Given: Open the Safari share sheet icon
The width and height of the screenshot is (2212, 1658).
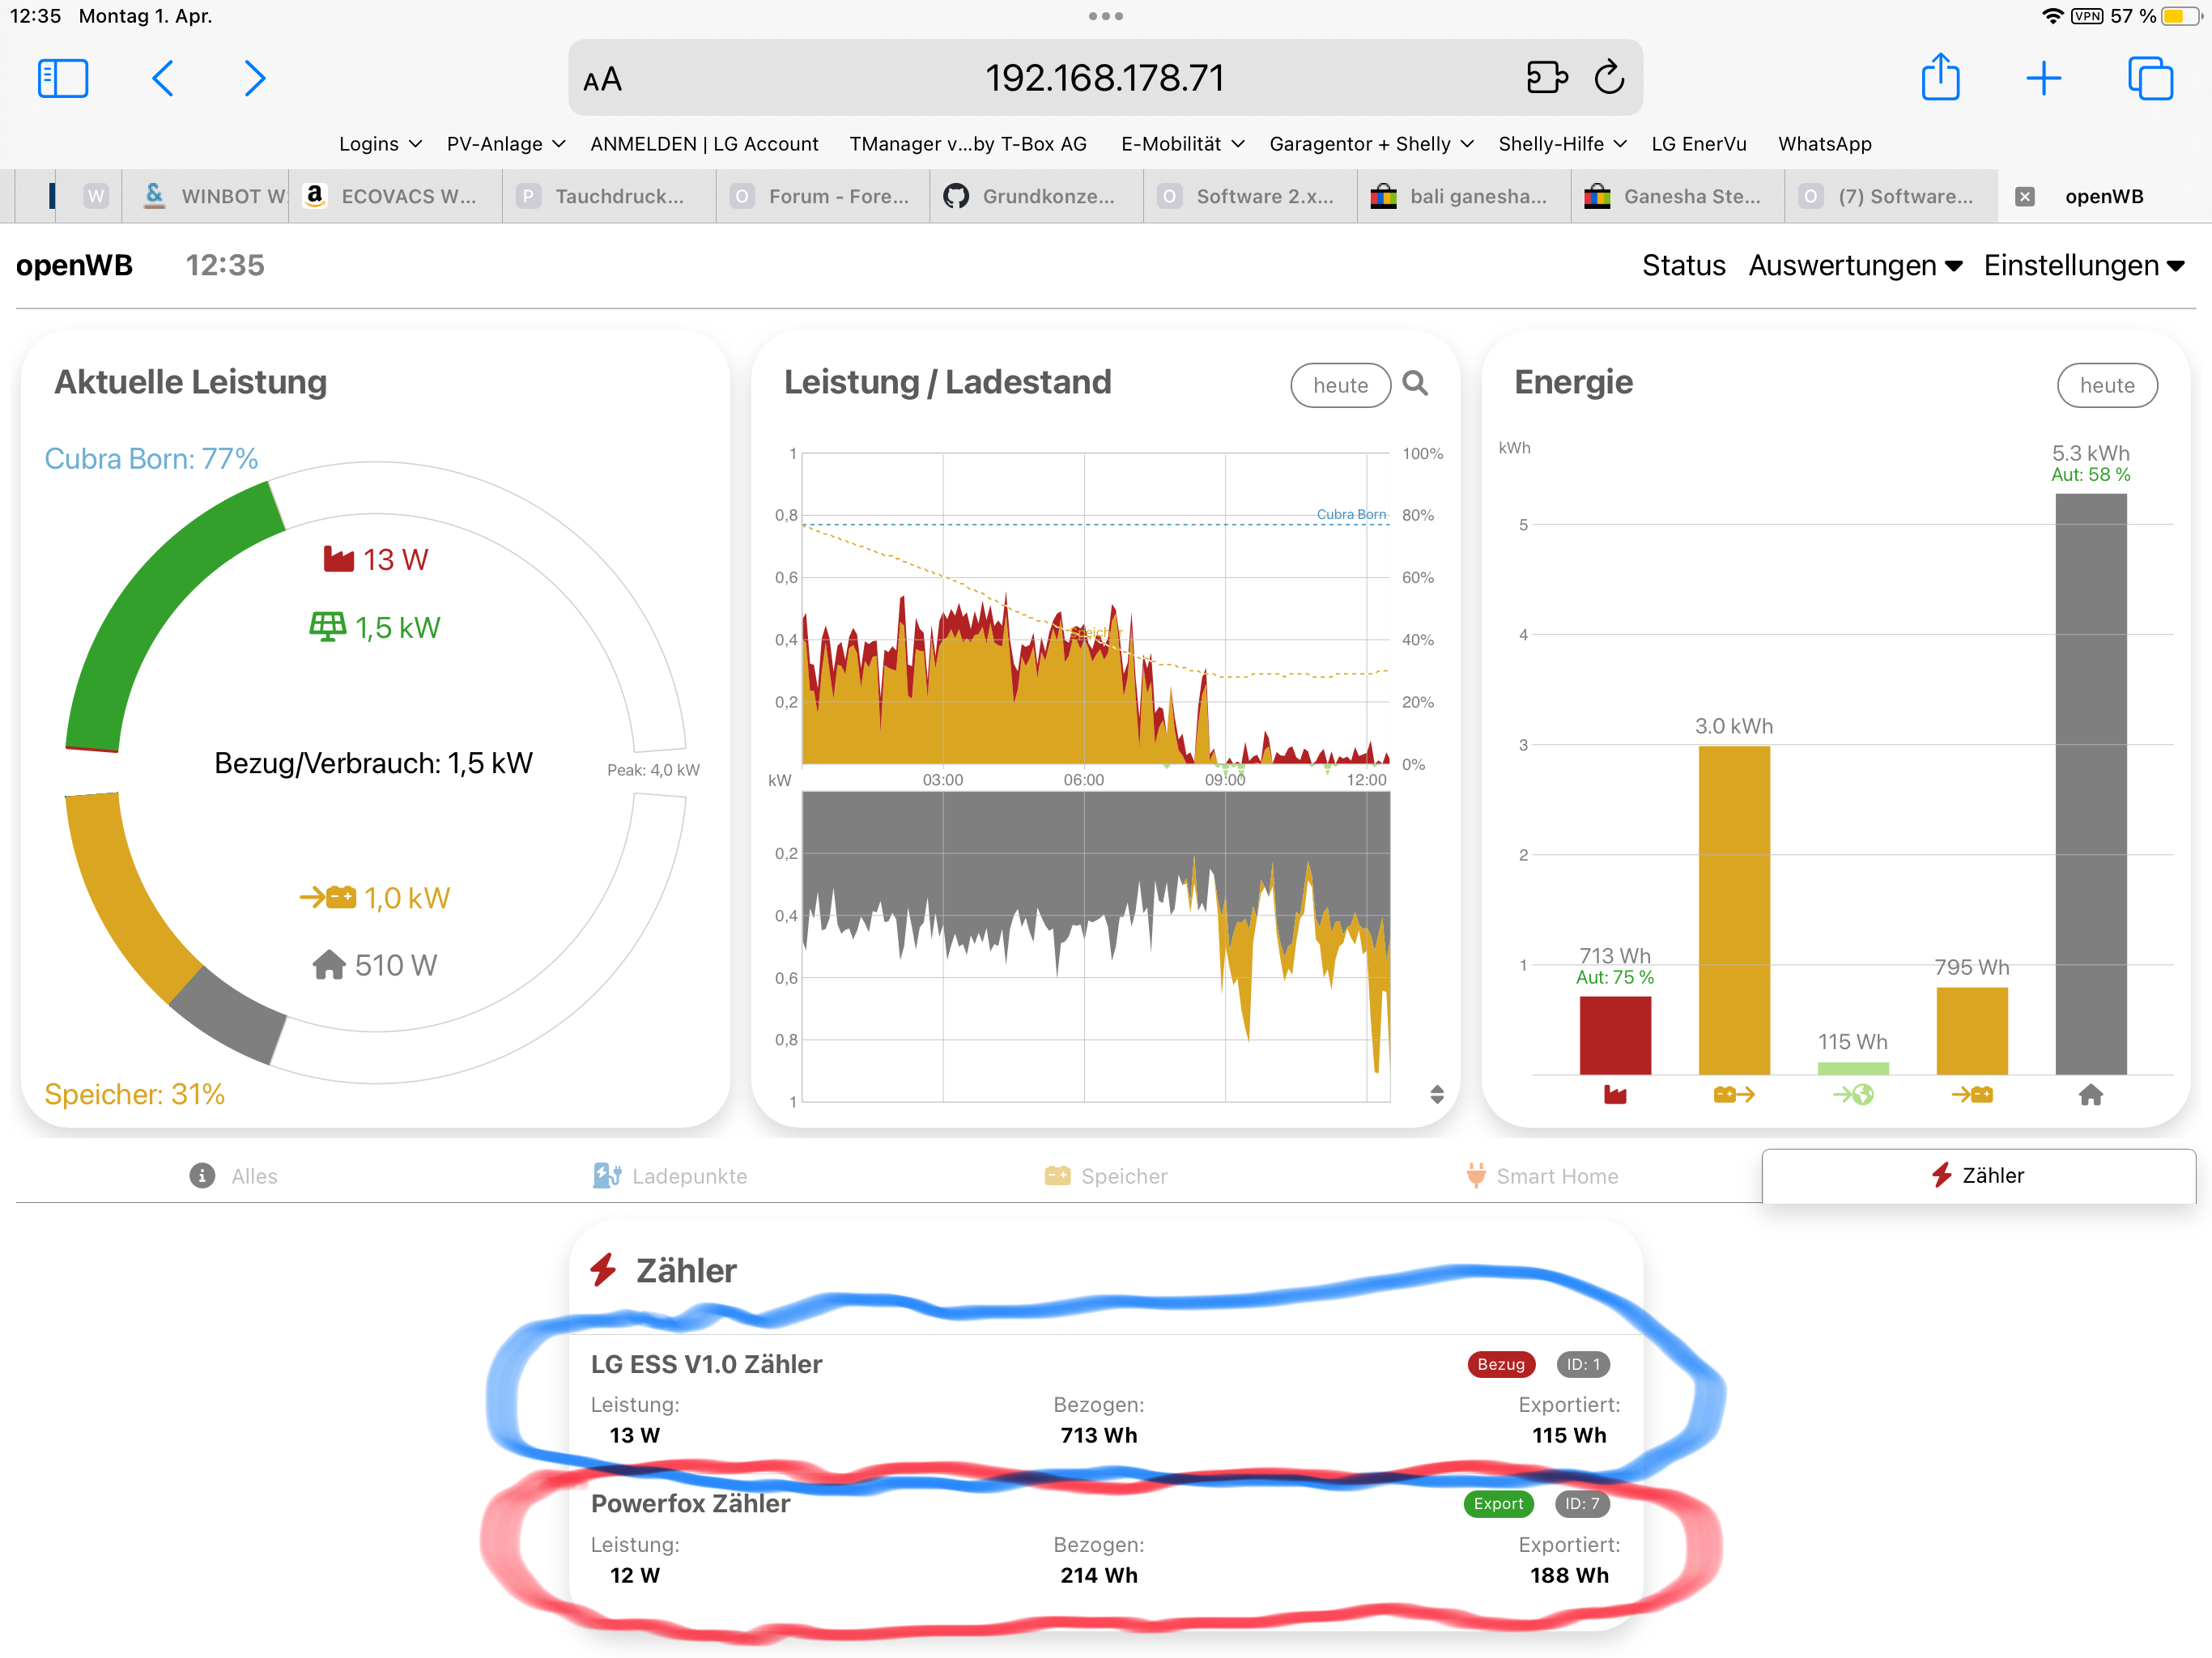Looking at the screenshot, I should click(x=1940, y=78).
